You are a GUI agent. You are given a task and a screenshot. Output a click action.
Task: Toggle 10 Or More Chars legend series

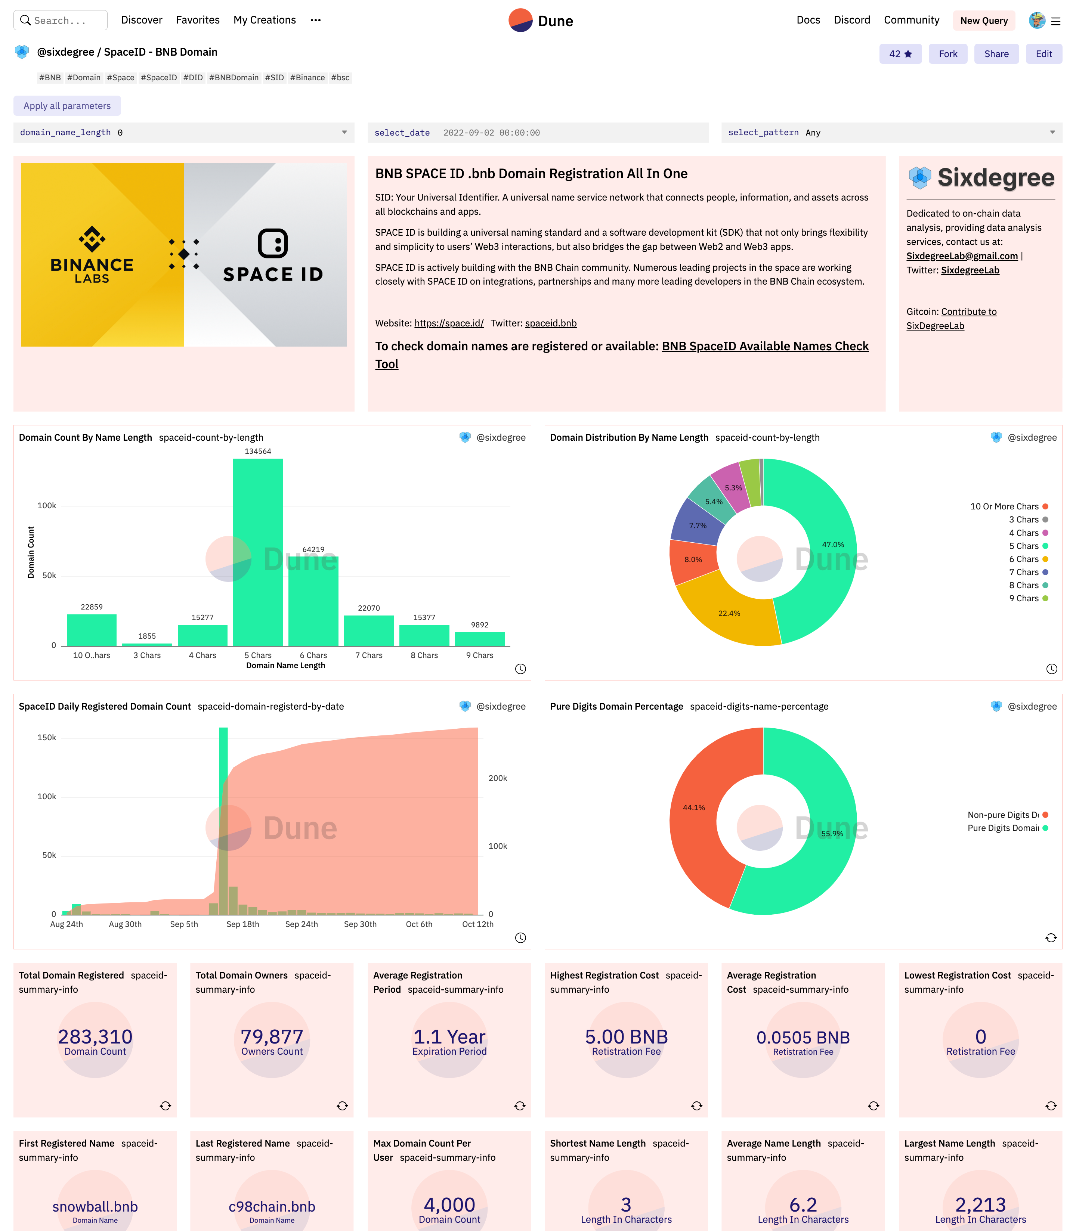pyautogui.click(x=1004, y=506)
